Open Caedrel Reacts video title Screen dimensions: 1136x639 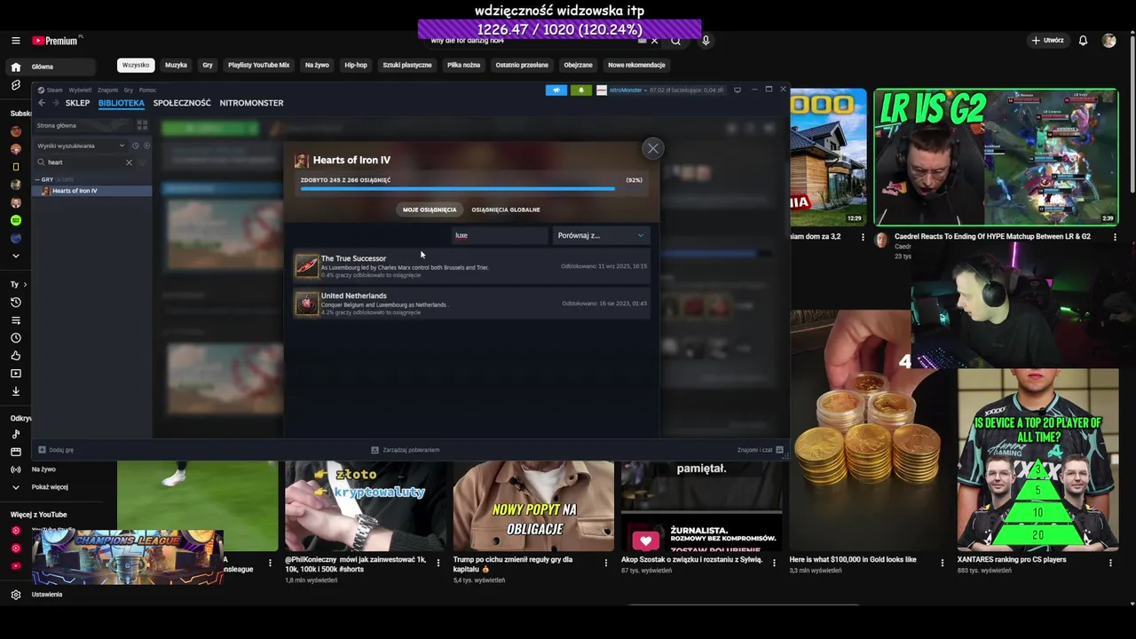(x=992, y=237)
